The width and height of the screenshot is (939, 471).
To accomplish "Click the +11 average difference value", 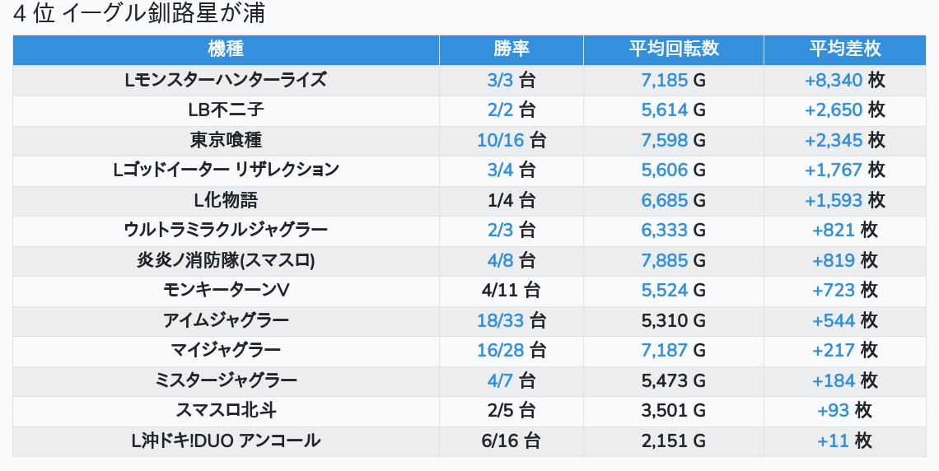I will tap(833, 441).
